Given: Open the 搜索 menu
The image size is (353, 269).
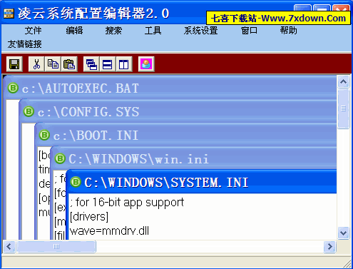Looking at the screenshot, I should coord(113,31).
